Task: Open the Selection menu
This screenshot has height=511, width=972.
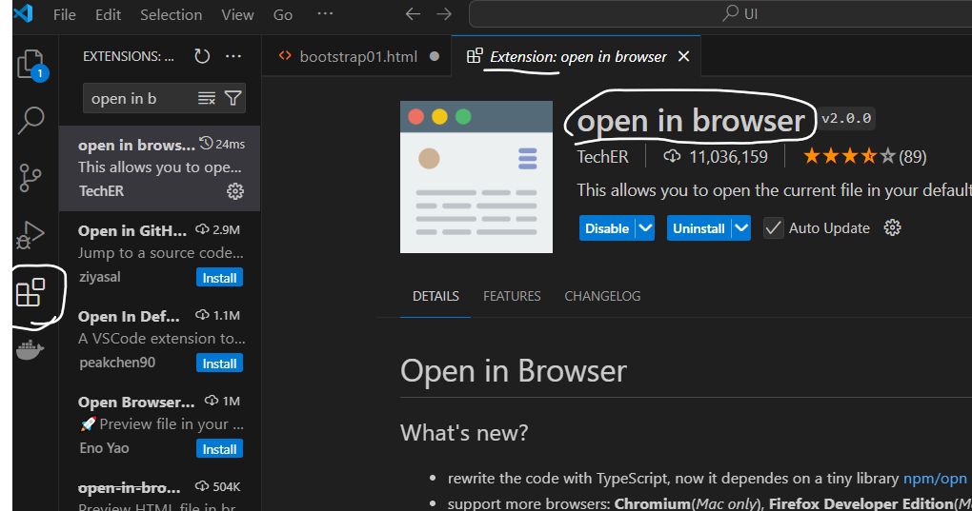Action: 172,14
